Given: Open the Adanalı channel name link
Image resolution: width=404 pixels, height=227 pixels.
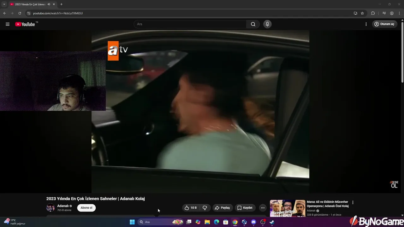Looking at the screenshot, I should point(63,206).
